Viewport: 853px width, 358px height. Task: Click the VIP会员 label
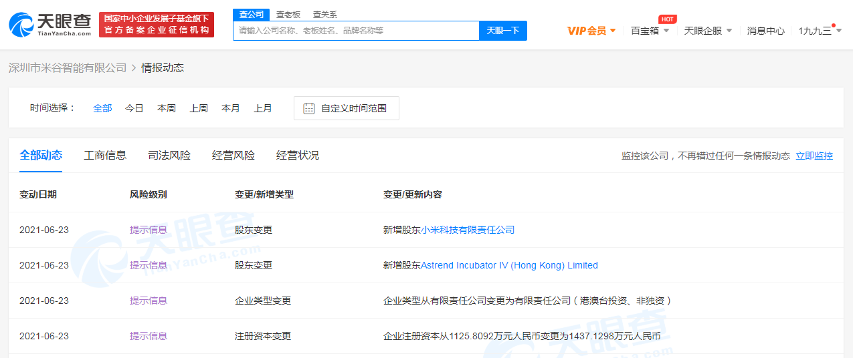[587, 31]
